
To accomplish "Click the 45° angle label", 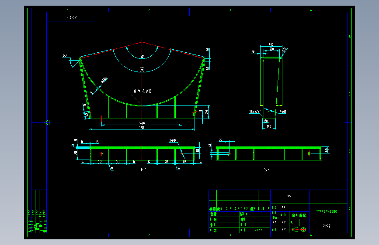I will click(x=65, y=56).
